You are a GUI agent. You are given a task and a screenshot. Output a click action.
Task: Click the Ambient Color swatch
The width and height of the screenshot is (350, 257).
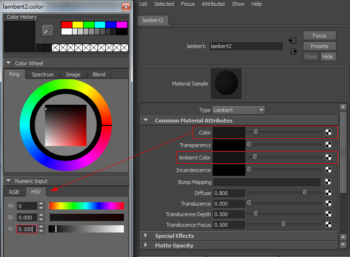coord(229,158)
